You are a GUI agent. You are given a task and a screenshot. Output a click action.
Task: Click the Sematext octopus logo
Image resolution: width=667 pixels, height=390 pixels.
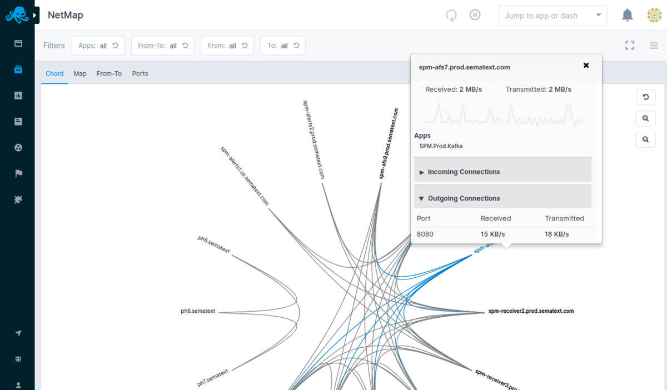pyautogui.click(x=16, y=15)
